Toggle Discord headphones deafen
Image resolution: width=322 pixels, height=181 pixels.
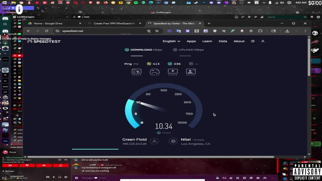(x=60, y=177)
